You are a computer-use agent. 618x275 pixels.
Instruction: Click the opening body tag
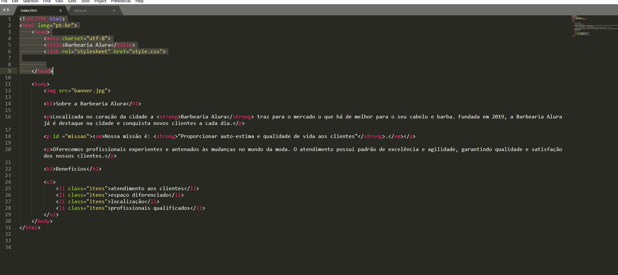[x=40, y=84]
